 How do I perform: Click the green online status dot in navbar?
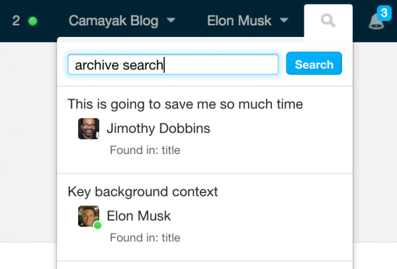[32, 21]
